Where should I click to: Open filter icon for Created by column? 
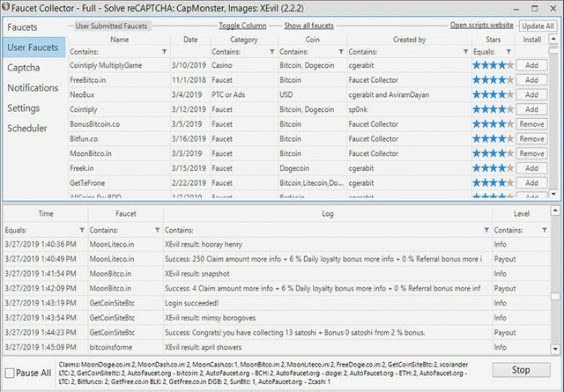tap(466, 52)
